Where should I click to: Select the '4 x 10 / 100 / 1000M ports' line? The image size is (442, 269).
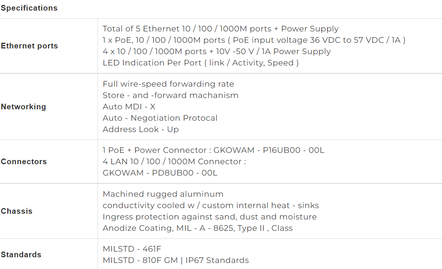coord(217,51)
